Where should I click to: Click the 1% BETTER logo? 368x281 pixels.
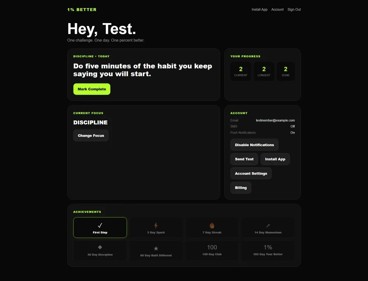(82, 10)
